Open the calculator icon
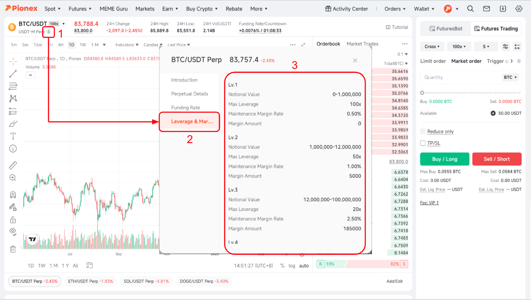This screenshot has width=531, height=300. (x=517, y=47)
